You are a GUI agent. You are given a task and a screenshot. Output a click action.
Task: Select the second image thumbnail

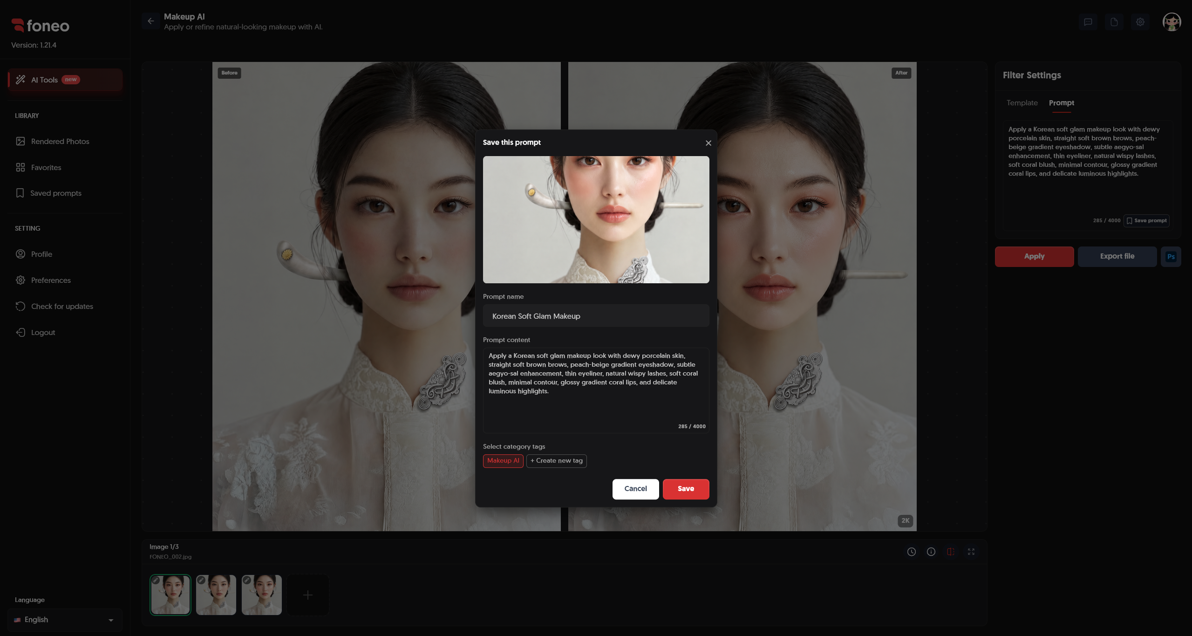(x=216, y=595)
